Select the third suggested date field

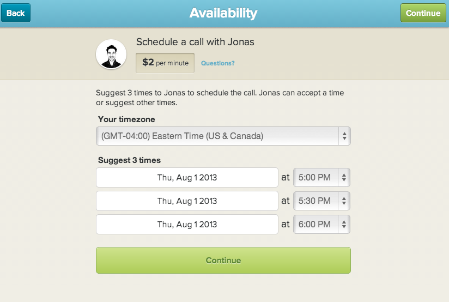pos(187,225)
